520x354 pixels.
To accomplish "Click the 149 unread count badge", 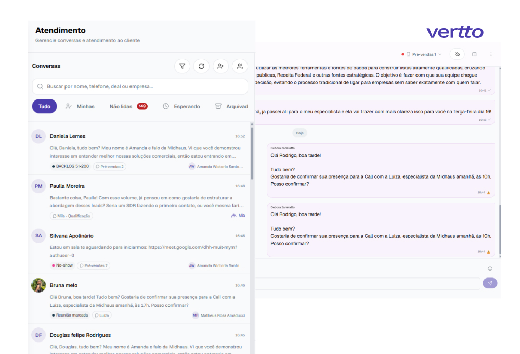I will click(x=142, y=106).
